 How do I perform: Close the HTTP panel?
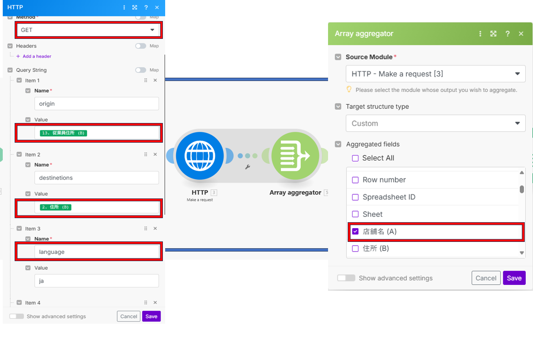157,7
